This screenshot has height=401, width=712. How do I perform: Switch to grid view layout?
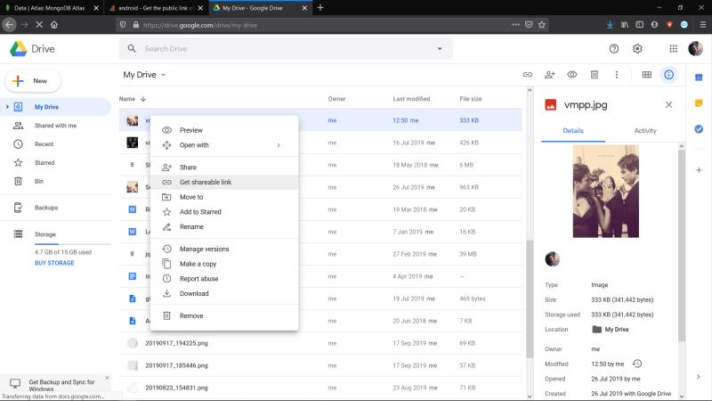pyautogui.click(x=647, y=75)
